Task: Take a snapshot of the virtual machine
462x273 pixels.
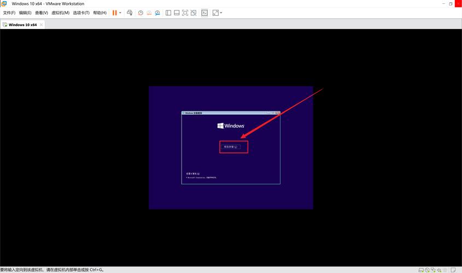Action: point(141,13)
